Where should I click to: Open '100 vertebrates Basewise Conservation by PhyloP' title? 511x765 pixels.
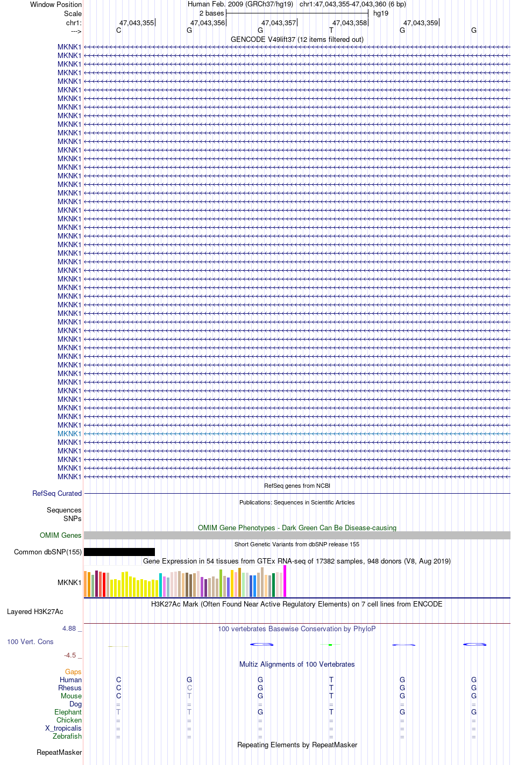[x=297, y=629]
